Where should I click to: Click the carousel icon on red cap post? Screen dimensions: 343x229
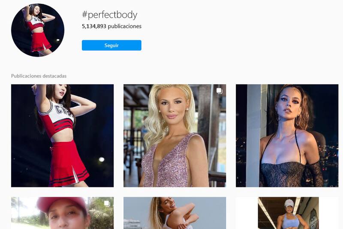(x=107, y=203)
